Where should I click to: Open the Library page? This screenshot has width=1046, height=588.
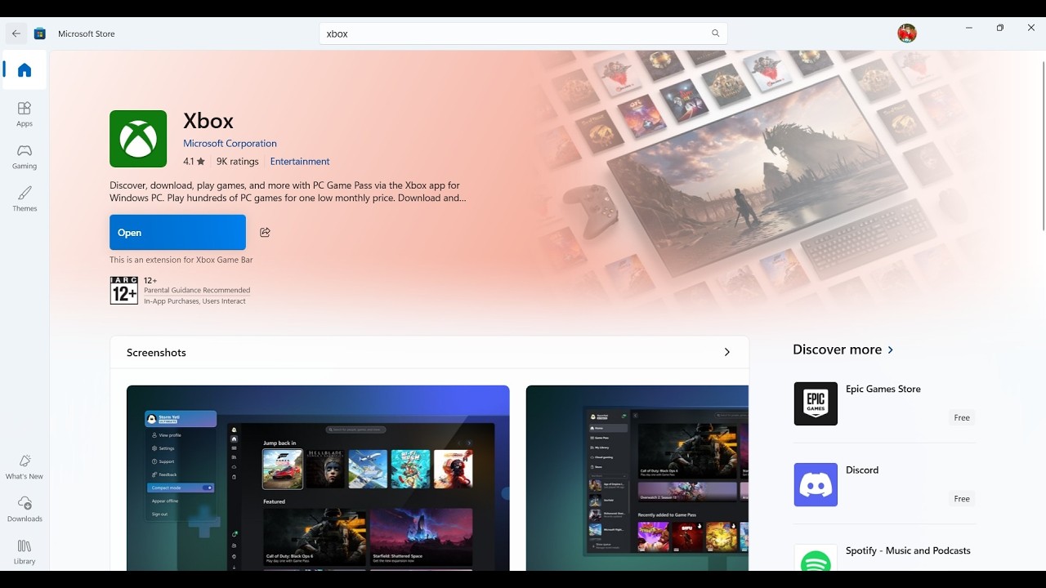pyautogui.click(x=25, y=551)
